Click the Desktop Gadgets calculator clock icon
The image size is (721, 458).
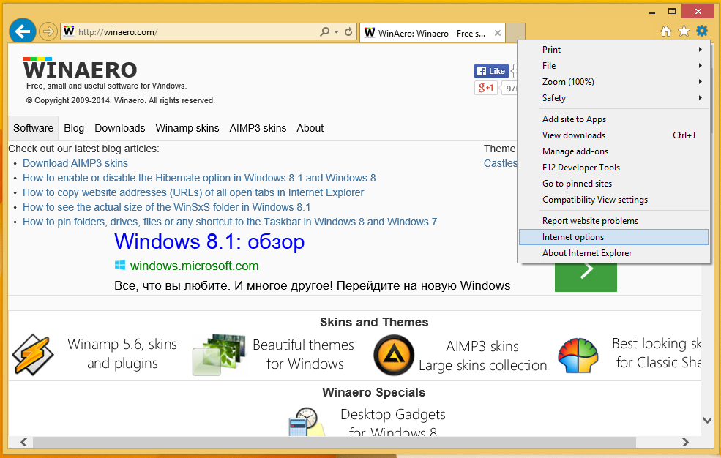(305, 421)
